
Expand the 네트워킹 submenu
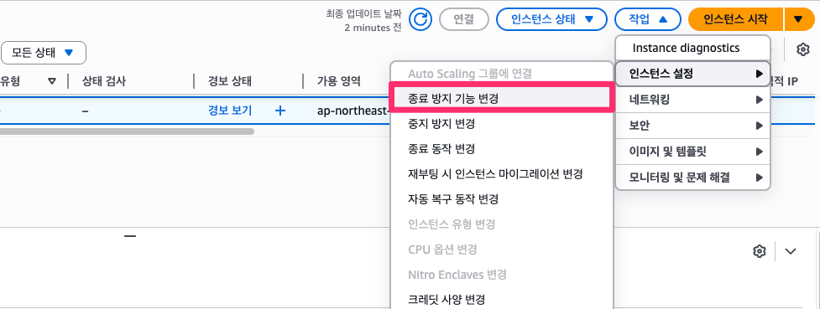pos(692,99)
